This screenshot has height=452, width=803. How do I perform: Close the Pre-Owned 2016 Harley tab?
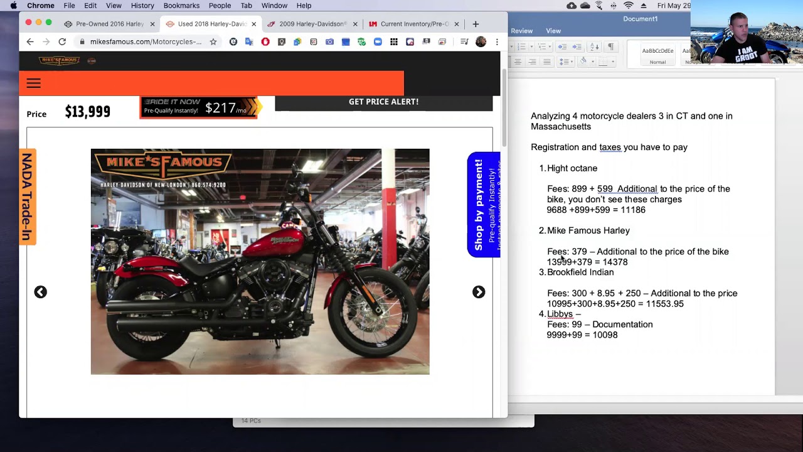pyautogui.click(x=152, y=24)
